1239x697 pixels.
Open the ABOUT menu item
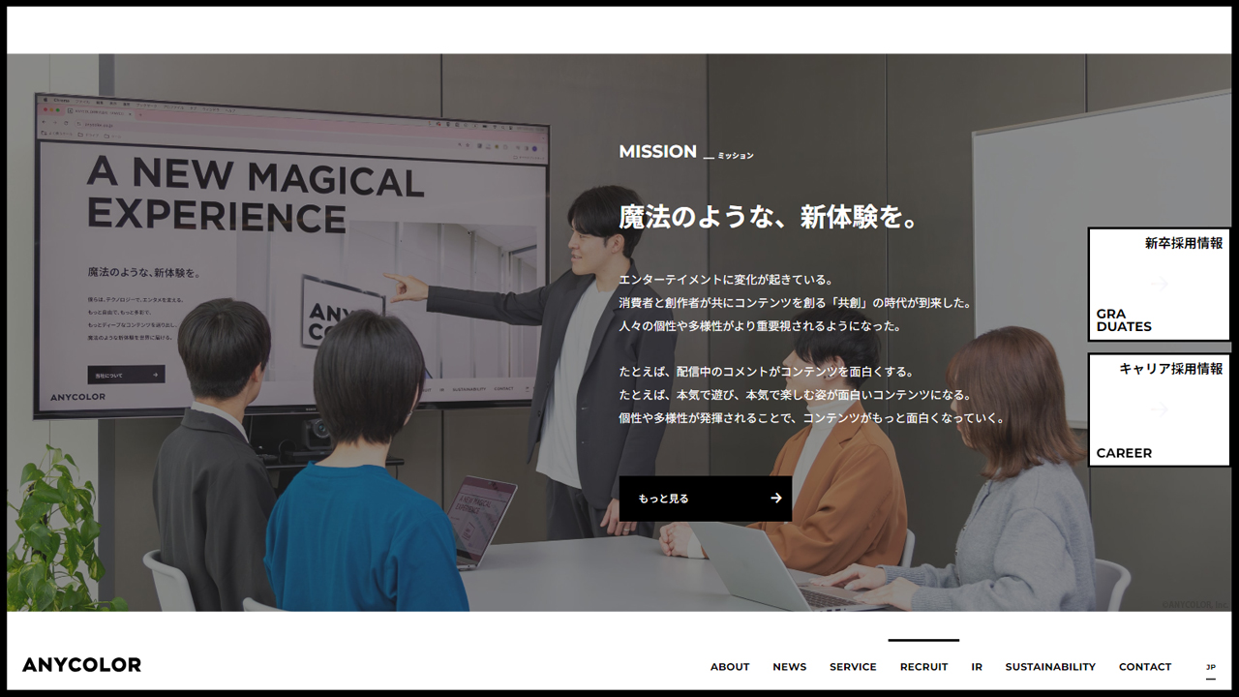click(730, 667)
